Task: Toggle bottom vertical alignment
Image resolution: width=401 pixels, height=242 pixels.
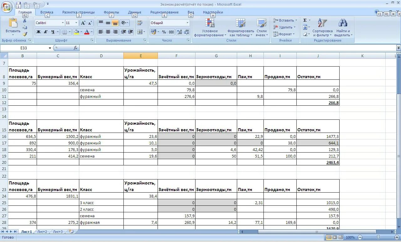Action: coord(115,23)
